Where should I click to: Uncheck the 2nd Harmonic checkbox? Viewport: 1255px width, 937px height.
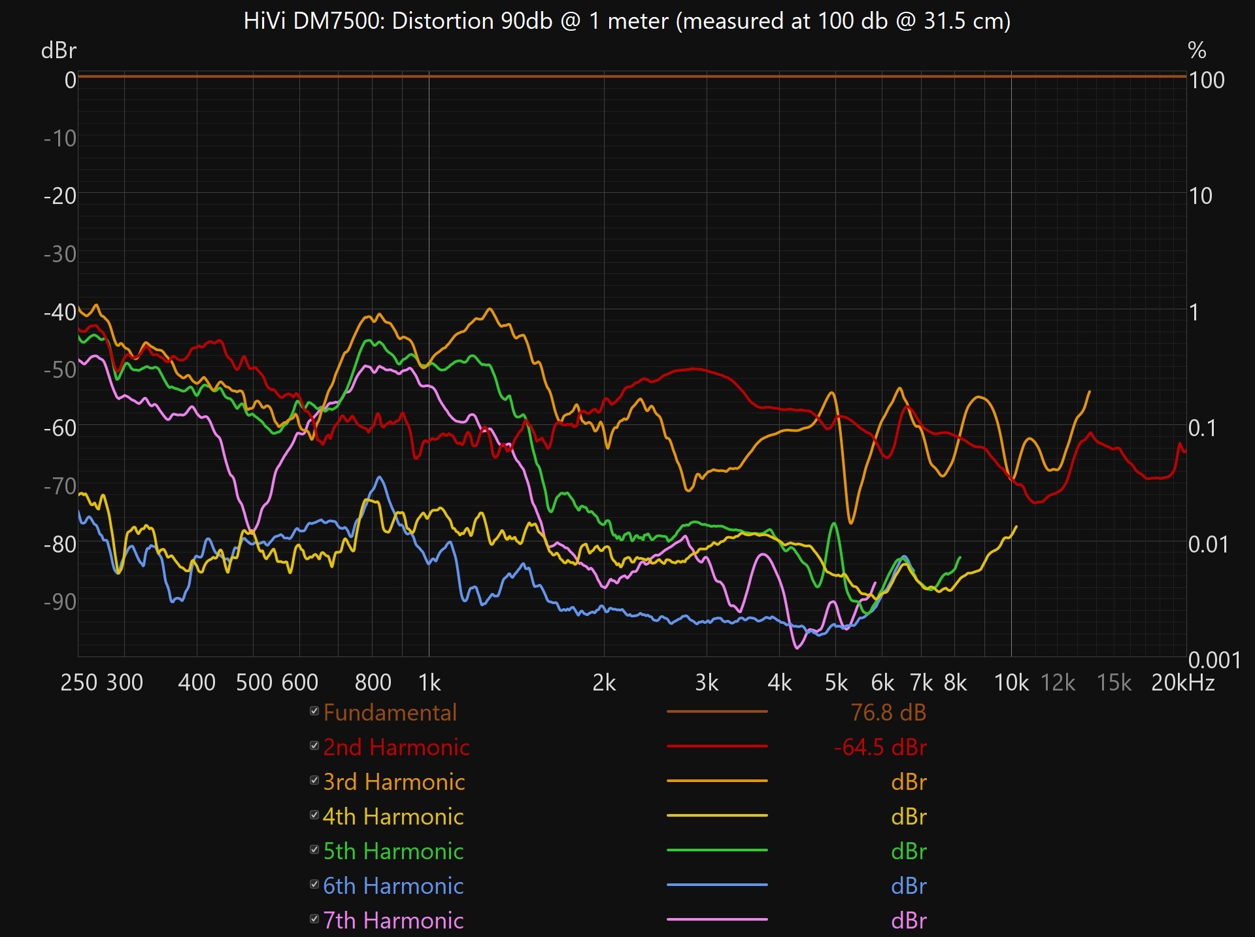314,745
